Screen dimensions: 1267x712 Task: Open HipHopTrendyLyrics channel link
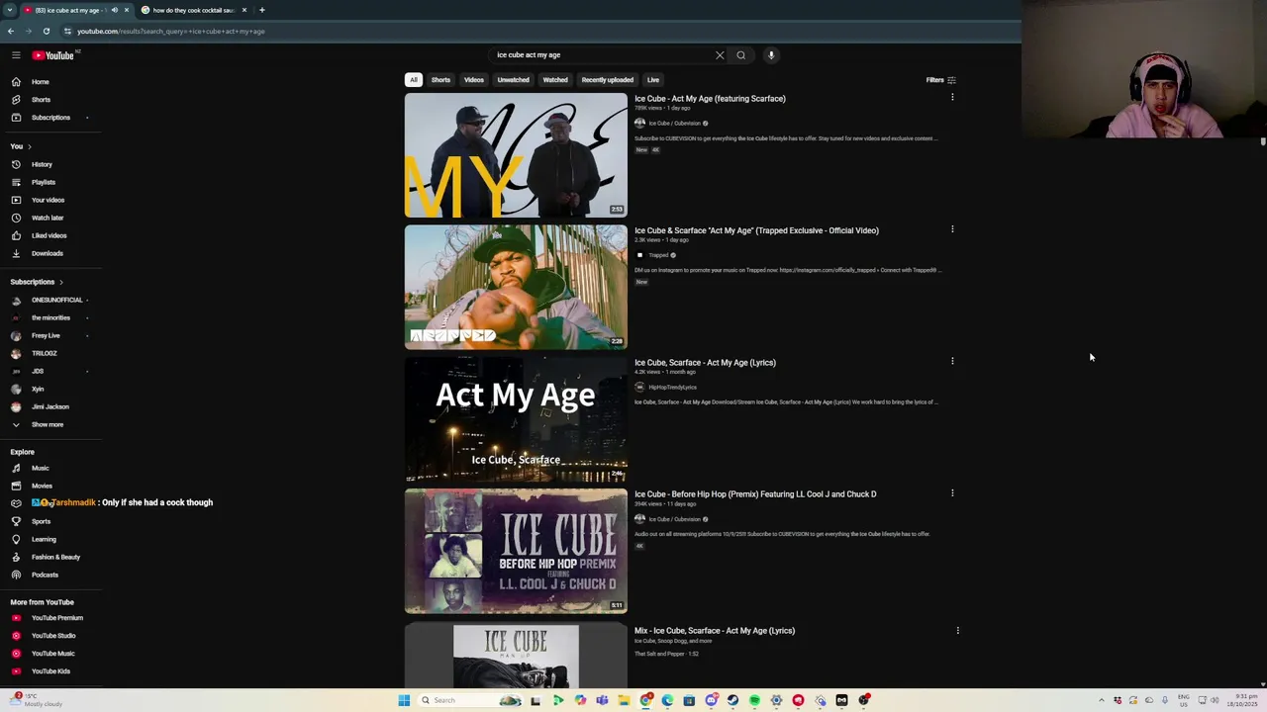pos(672,388)
